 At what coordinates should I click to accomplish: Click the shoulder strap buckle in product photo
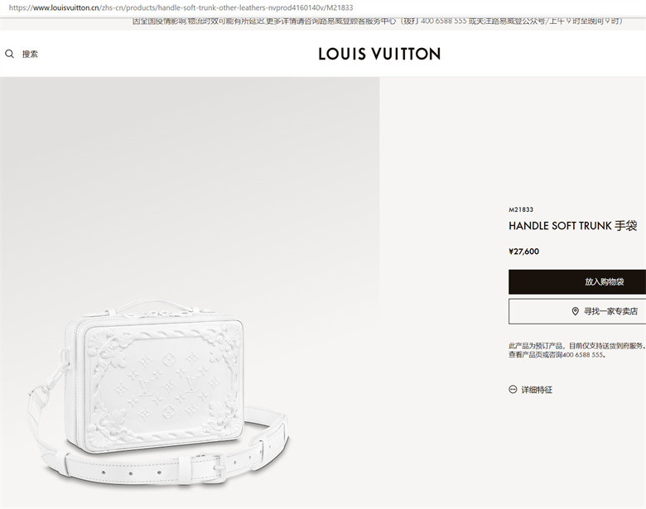[210, 466]
